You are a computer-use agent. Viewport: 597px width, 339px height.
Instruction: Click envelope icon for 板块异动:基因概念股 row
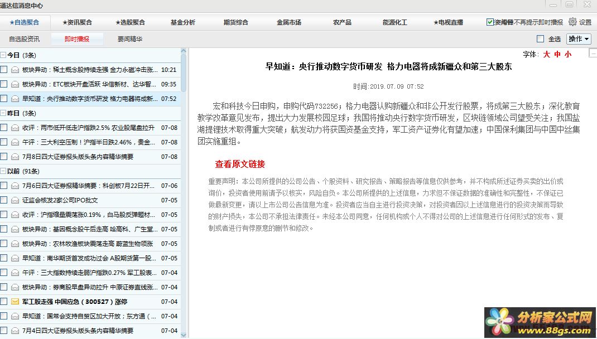click(x=15, y=229)
